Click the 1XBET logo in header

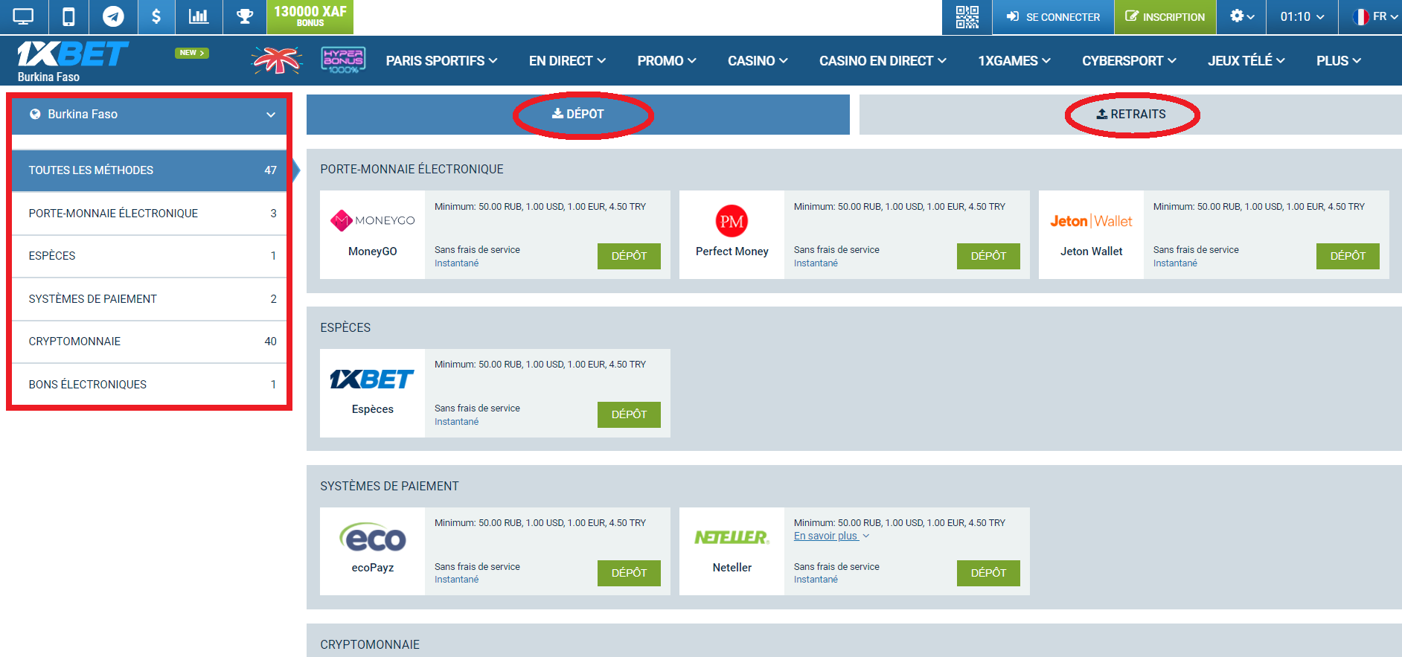[x=73, y=54]
